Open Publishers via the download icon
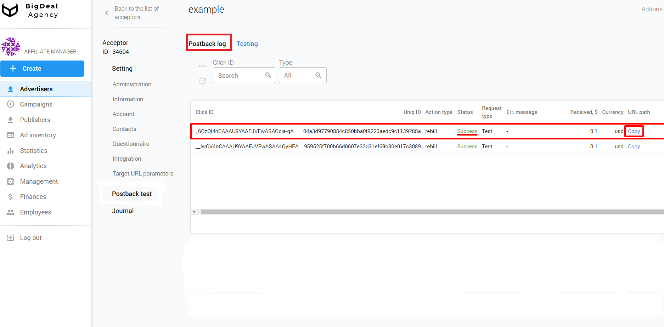 (x=10, y=120)
